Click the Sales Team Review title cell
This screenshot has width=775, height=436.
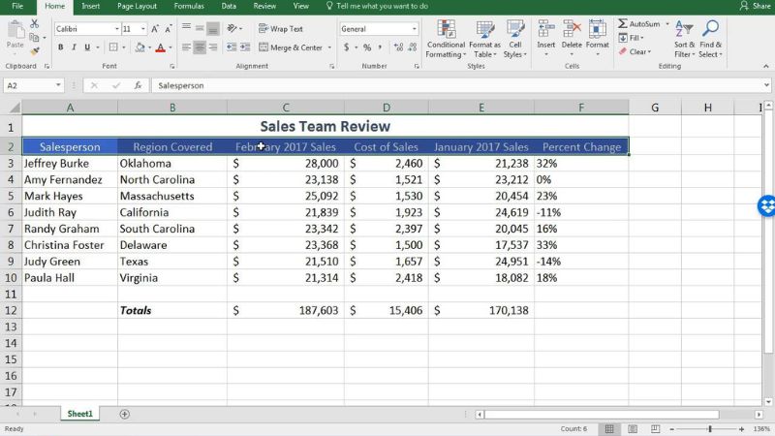pos(325,126)
